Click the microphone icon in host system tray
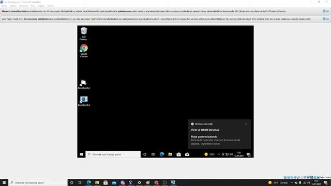331x186 pixels. point(300,182)
